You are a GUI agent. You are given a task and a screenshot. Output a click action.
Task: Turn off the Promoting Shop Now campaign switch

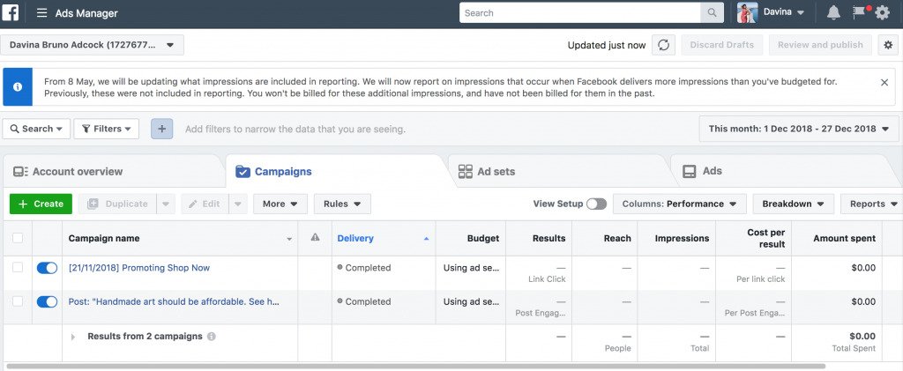coord(48,268)
